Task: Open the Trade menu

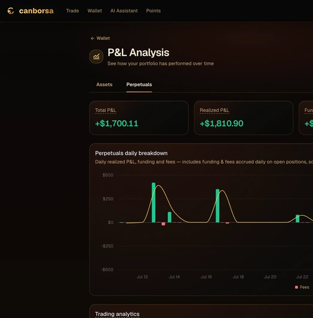Action: pyautogui.click(x=72, y=11)
